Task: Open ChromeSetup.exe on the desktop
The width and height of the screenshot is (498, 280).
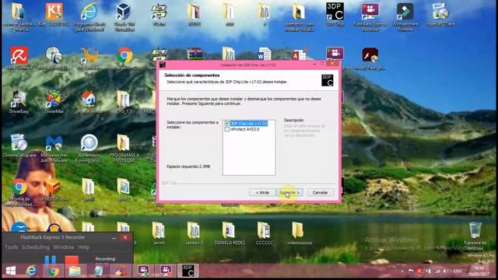Action: point(19,145)
